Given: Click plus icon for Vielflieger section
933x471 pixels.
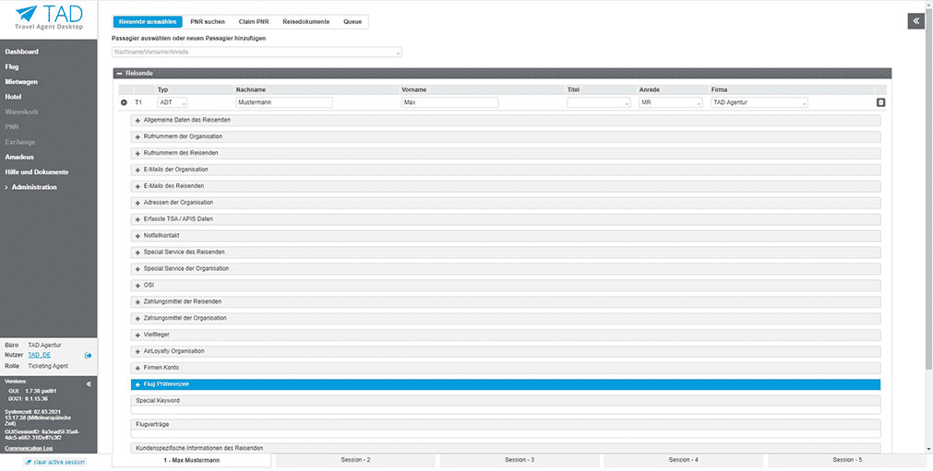Looking at the screenshot, I should (x=138, y=335).
